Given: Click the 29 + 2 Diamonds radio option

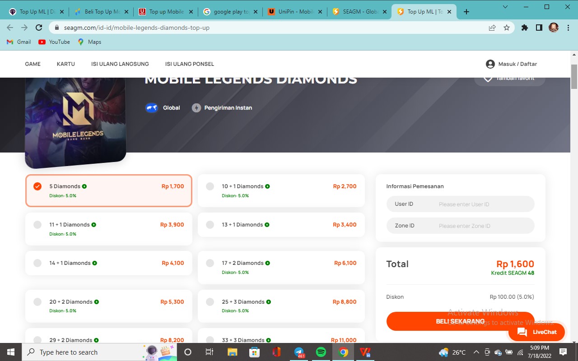Looking at the screenshot, I should 37,340.
